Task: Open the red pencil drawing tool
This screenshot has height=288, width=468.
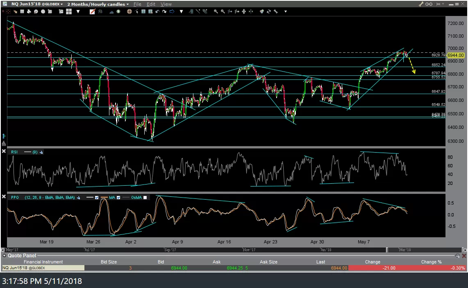Action: pyautogui.click(x=93, y=11)
